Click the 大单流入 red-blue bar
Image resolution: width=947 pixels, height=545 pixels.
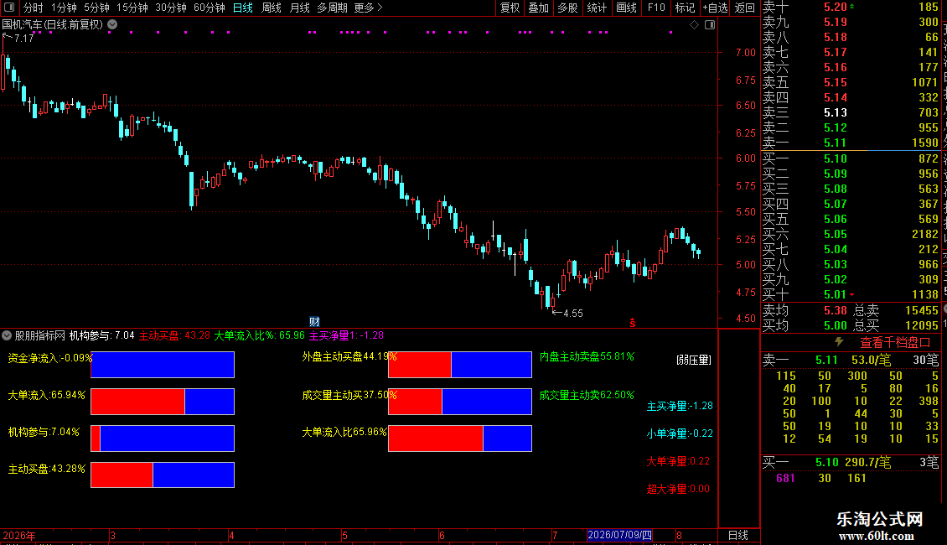[x=163, y=402]
